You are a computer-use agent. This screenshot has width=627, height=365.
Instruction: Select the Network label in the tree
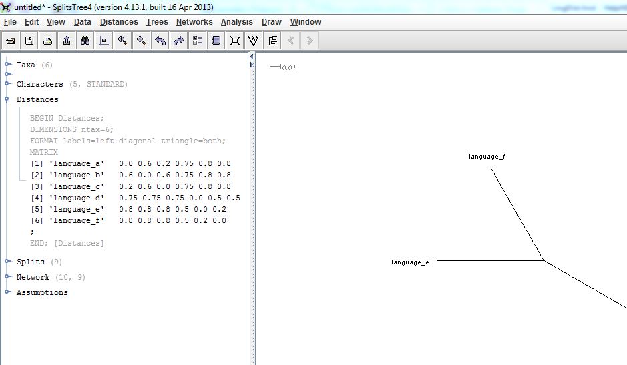33,277
